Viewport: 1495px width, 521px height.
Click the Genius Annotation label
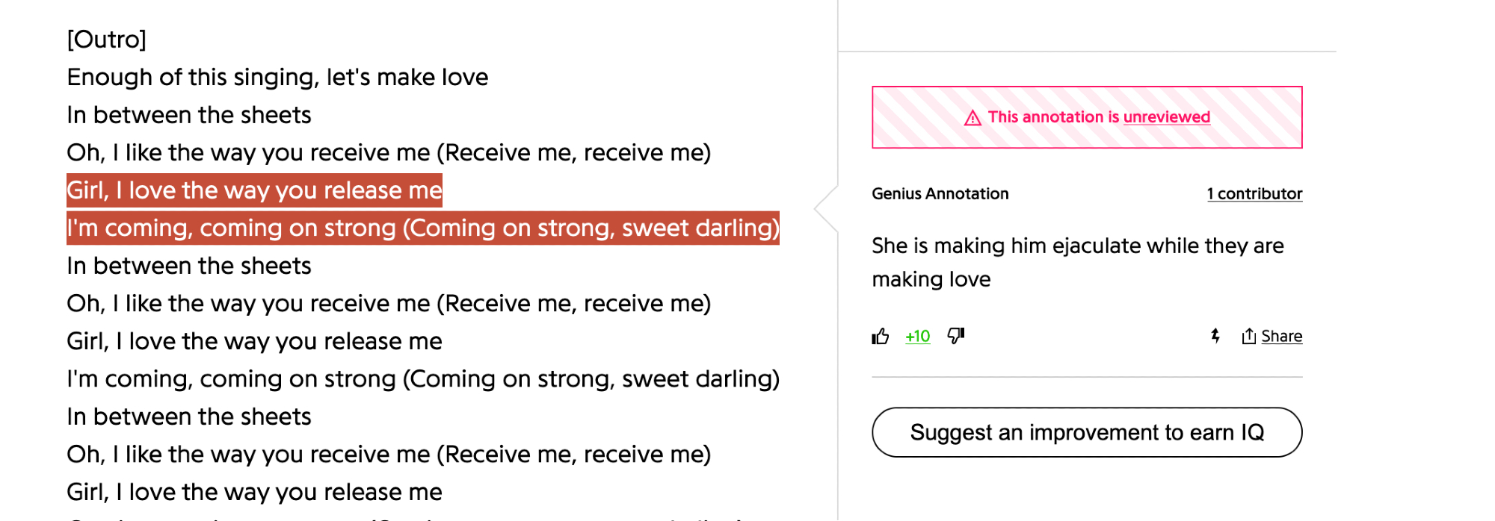(940, 194)
